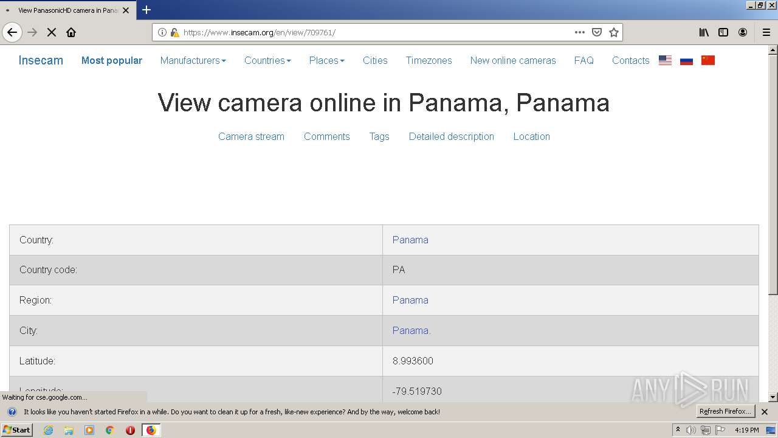Open the Region row Panama link
Image resolution: width=778 pixels, height=438 pixels.
(410, 300)
